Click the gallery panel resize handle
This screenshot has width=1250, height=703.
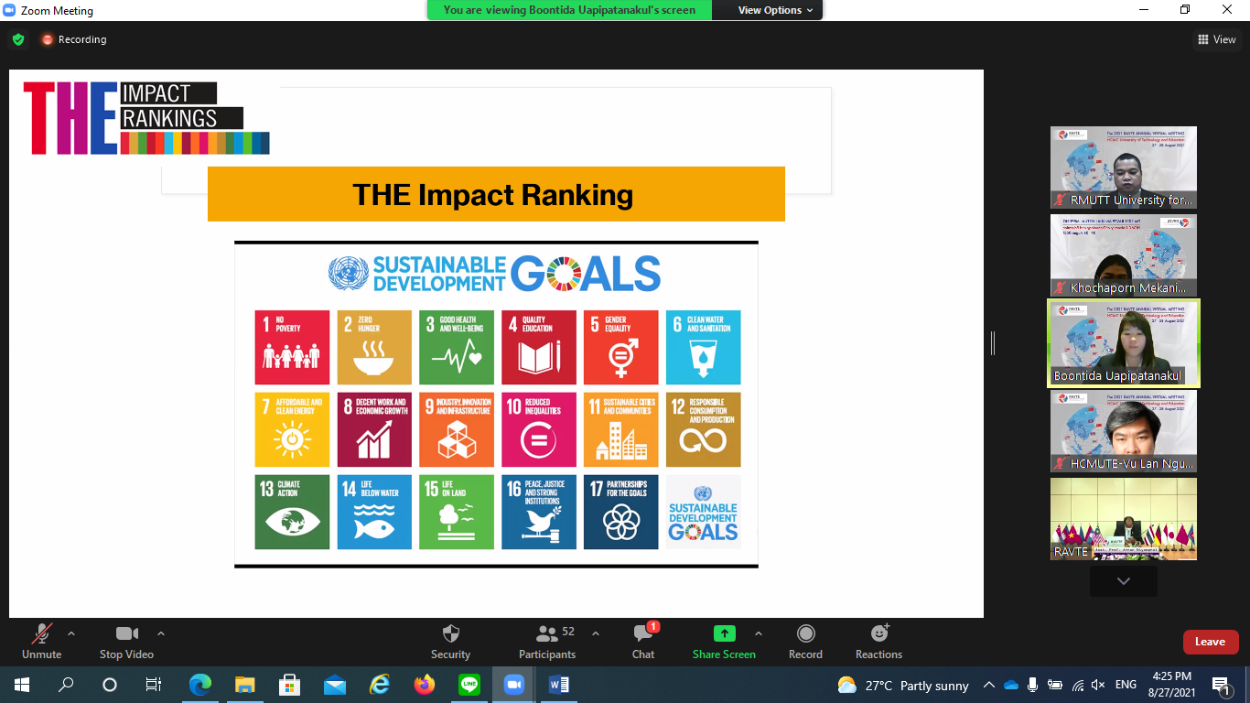coord(993,343)
